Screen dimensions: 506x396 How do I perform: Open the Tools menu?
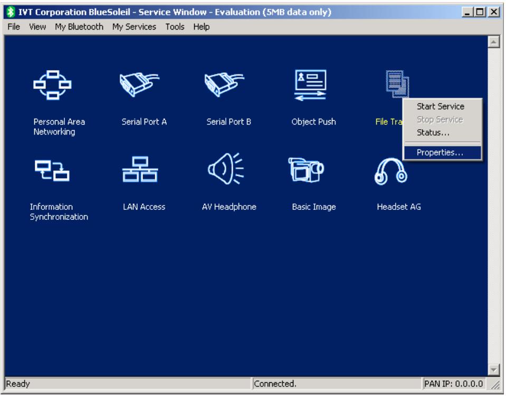(x=175, y=27)
